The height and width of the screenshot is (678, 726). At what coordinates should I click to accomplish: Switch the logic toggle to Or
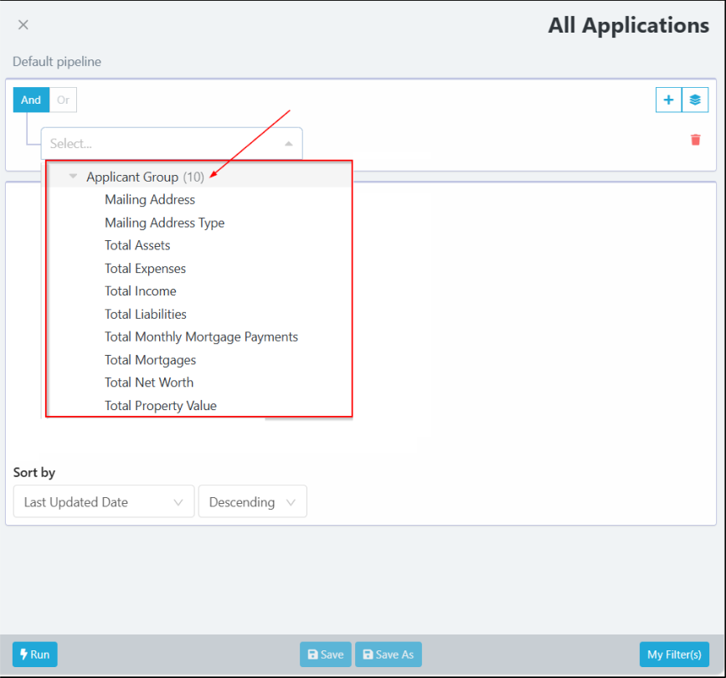click(x=63, y=100)
